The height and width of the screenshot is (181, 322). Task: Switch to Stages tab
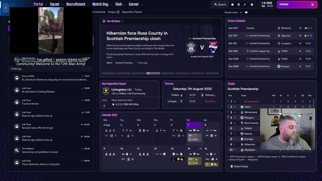click(112, 12)
